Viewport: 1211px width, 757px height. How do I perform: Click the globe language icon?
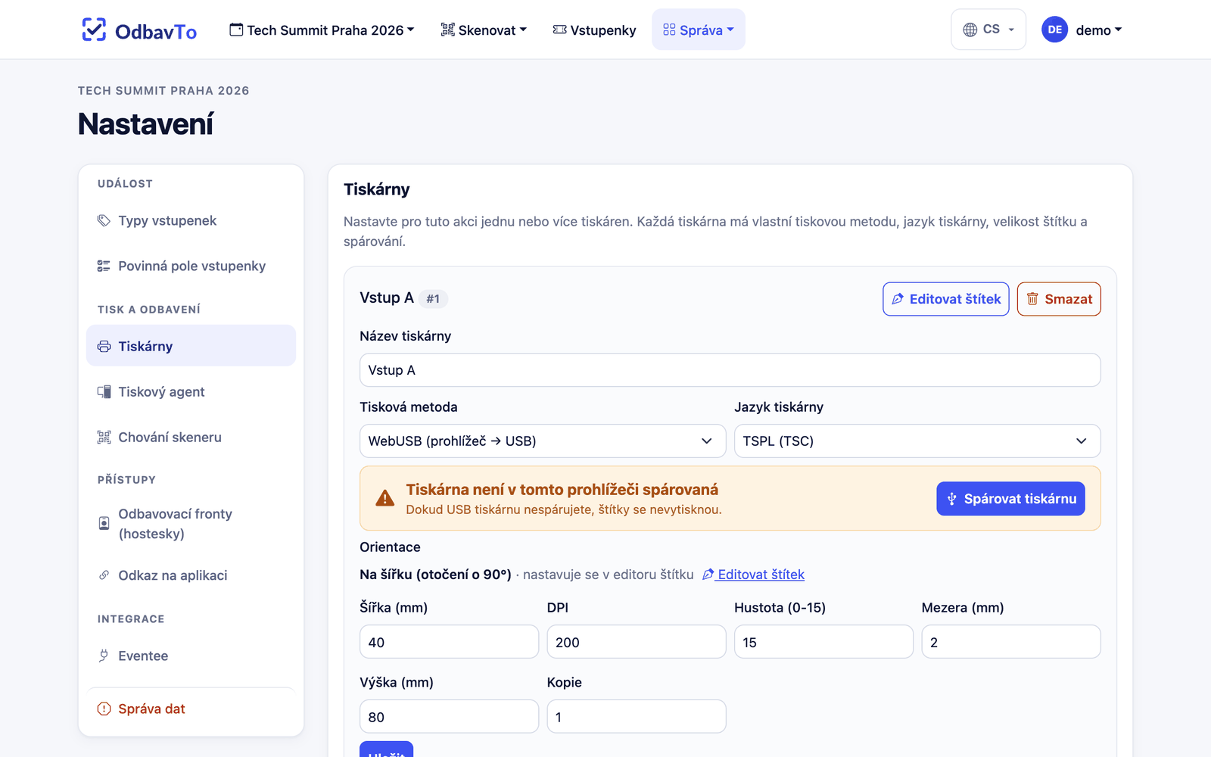pyautogui.click(x=970, y=30)
